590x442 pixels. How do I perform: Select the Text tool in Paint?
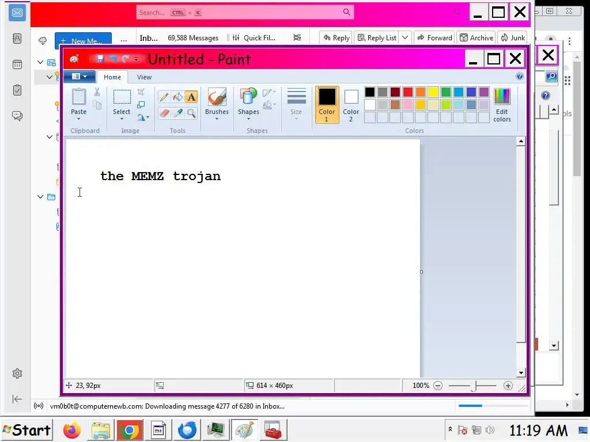click(x=191, y=97)
